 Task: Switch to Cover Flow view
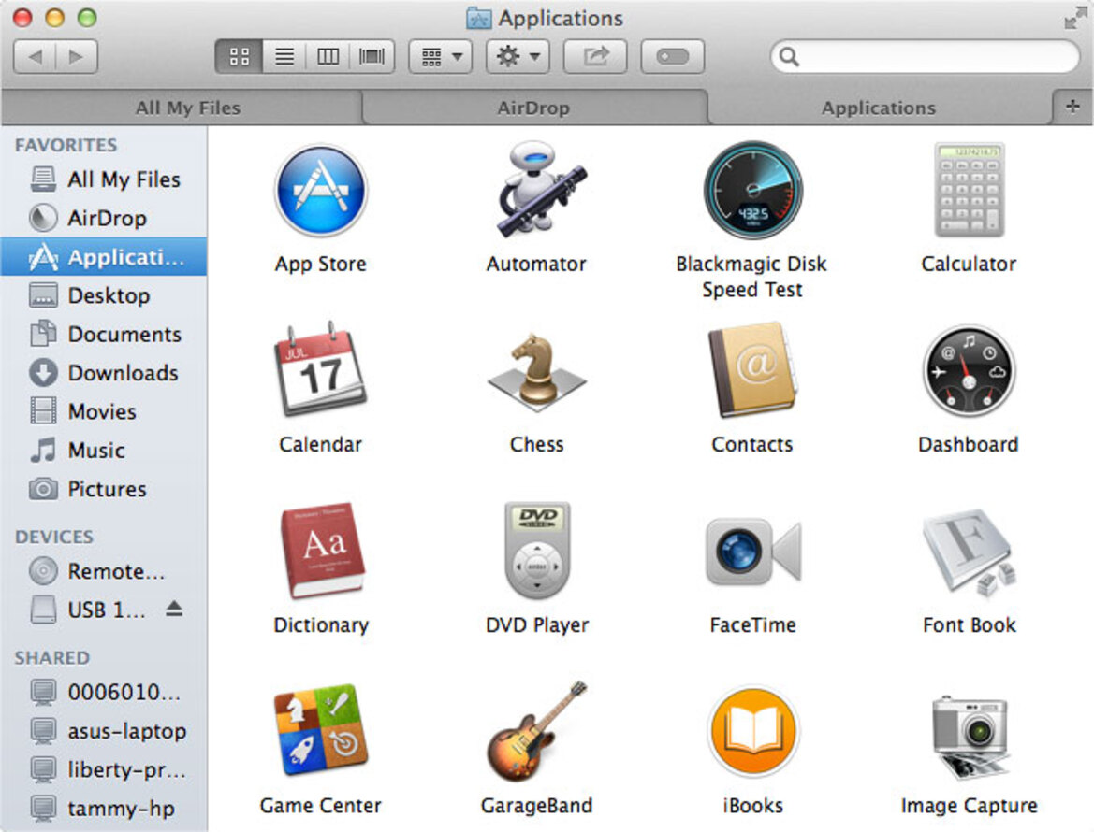[372, 56]
